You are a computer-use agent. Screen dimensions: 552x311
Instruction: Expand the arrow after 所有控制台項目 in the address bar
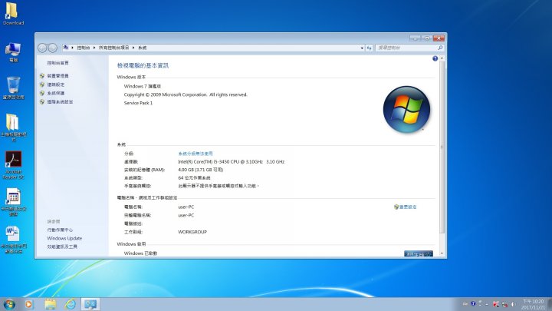[x=133, y=48]
